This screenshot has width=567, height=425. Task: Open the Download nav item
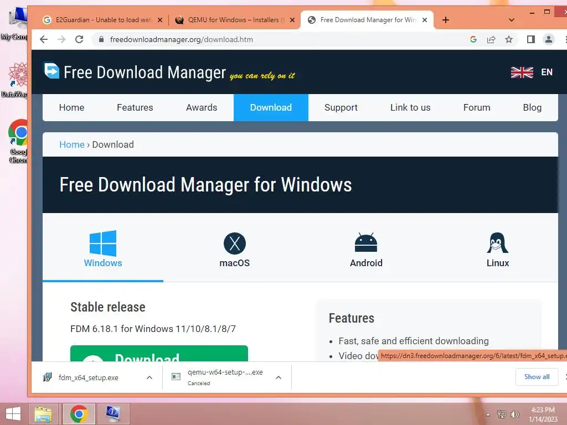(x=271, y=108)
